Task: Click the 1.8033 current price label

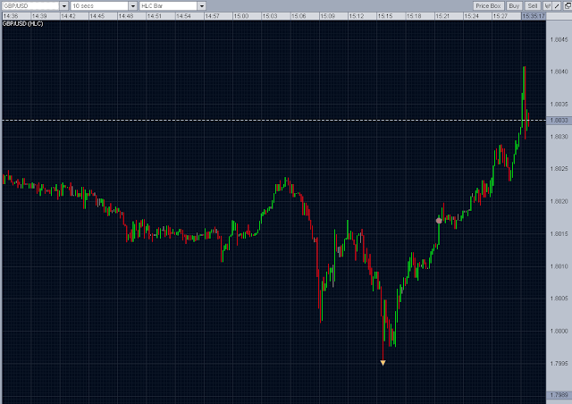Action: click(559, 121)
